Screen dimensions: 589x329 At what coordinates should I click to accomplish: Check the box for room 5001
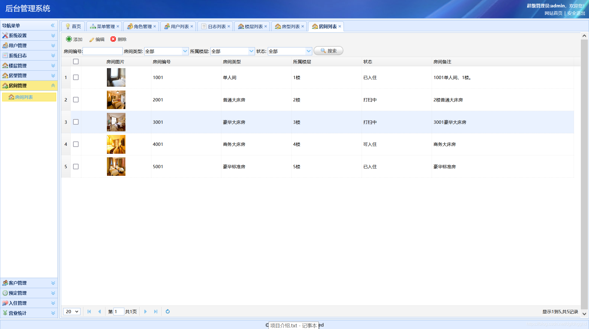point(76,167)
